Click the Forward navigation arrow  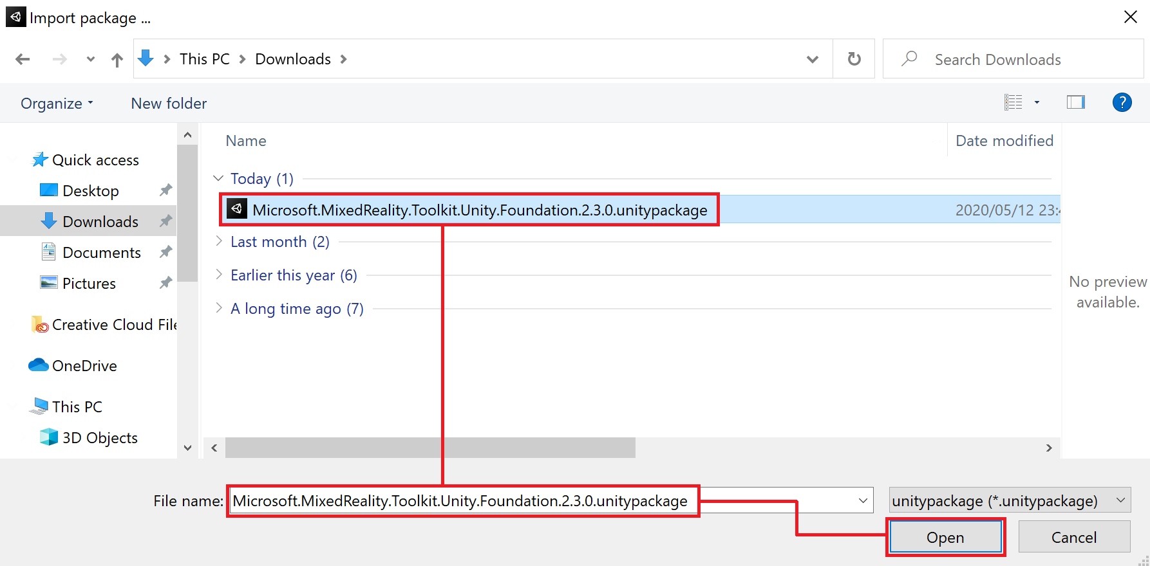59,60
